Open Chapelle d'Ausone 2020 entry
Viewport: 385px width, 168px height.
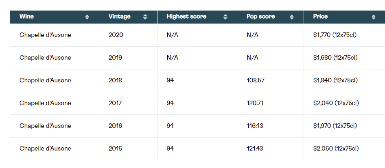click(45, 35)
